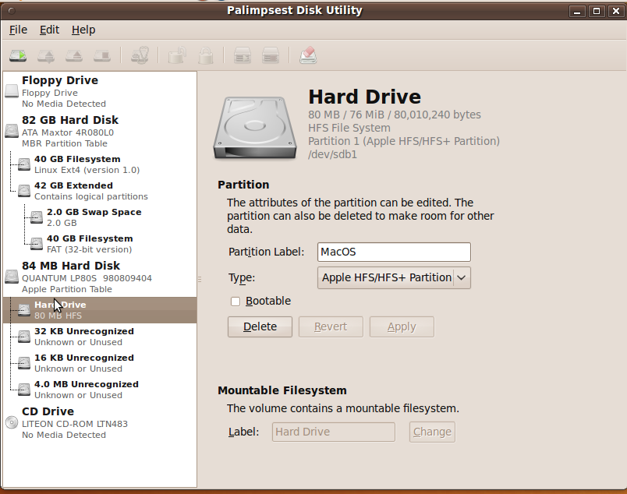Click the erase toolbar icon
Image resolution: width=627 pixels, height=494 pixels.
[307, 55]
